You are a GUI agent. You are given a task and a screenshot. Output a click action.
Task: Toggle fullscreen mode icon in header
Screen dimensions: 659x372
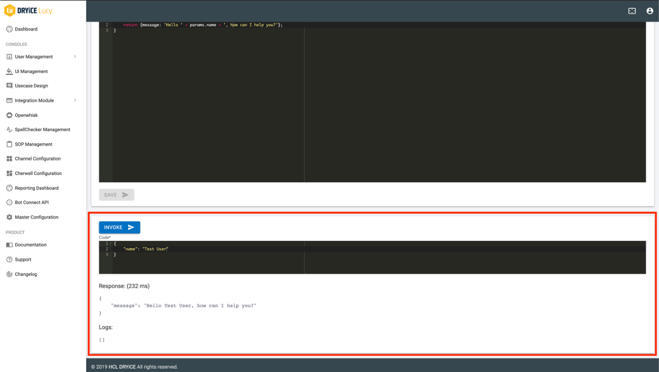pos(632,11)
